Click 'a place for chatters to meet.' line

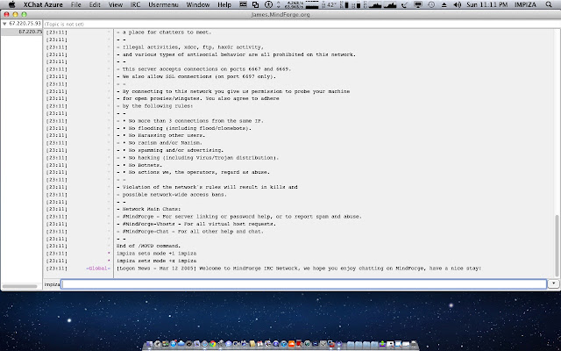(x=164, y=32)
